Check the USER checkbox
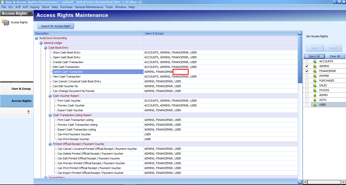This screenshot has width=346, height=185. tap(307, 105)
